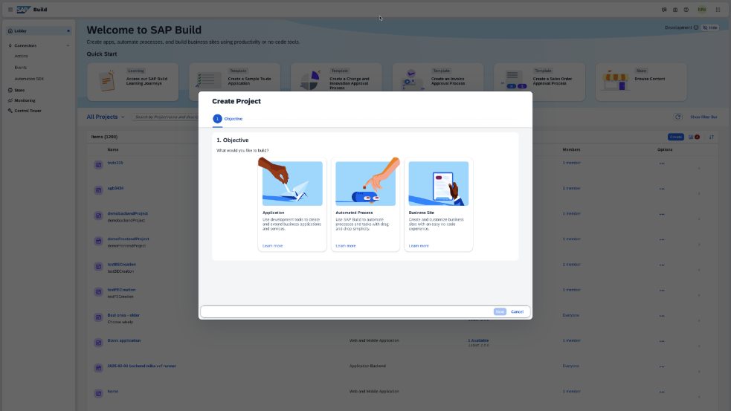Click the project search input field
Screen dimensions: 731x411
click(166, 117)
